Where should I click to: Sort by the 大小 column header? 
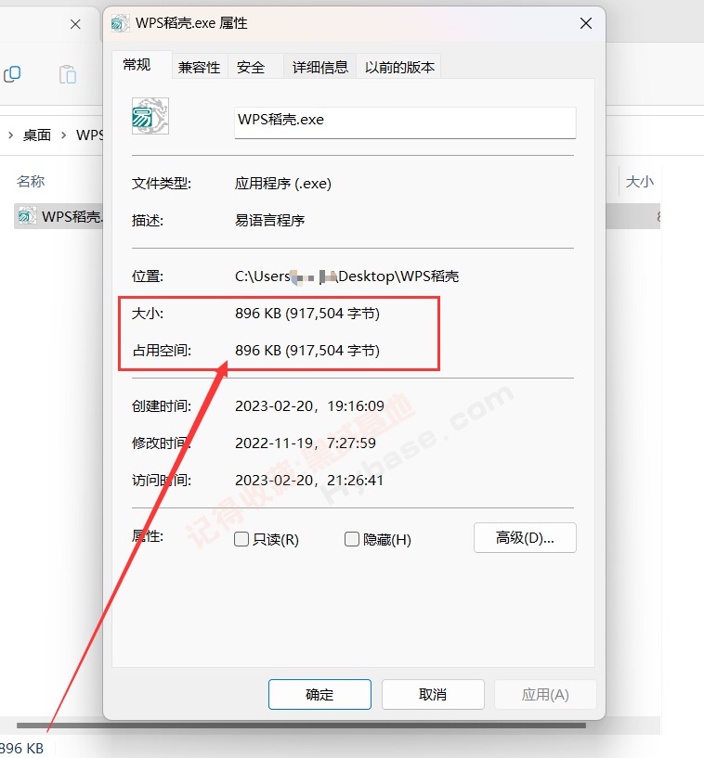click(x=639, y=182)
